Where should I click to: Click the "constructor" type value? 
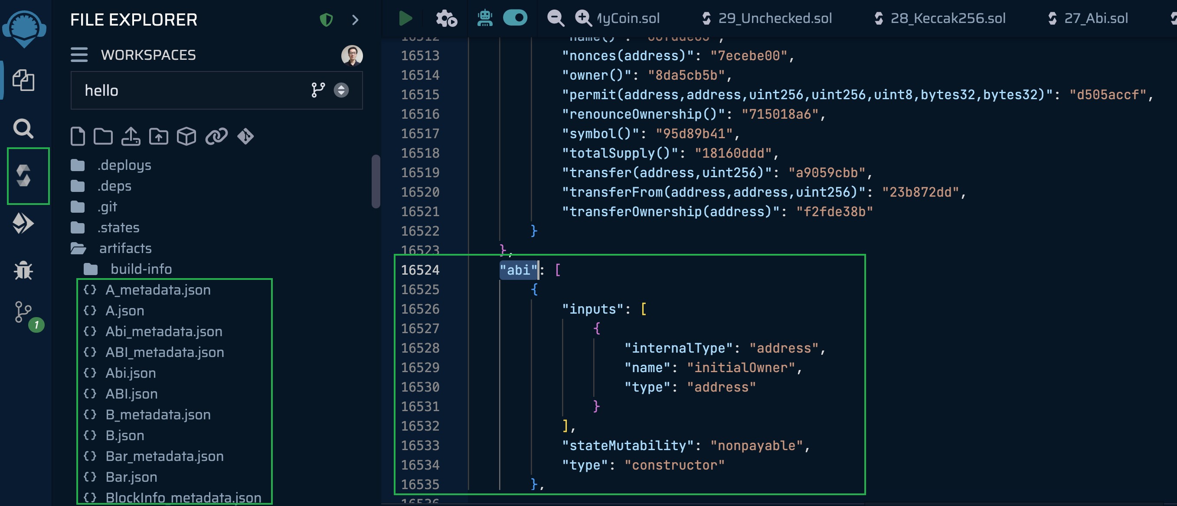[x=674, y=465]
